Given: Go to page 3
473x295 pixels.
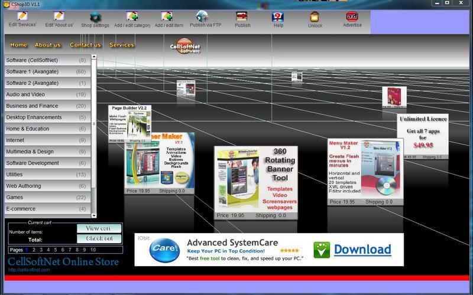Looking at the screenshot, I should click(x=41, y=250).
